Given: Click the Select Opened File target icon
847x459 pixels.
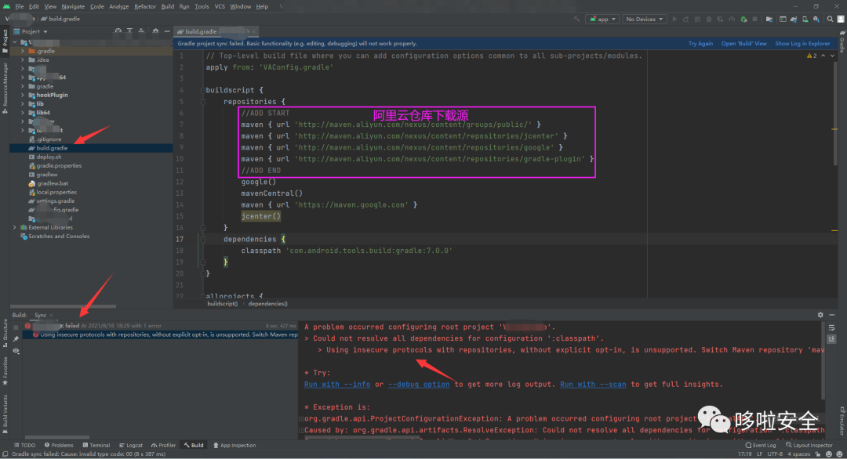Looking at the screenshot, I should [x=118, y=31].
